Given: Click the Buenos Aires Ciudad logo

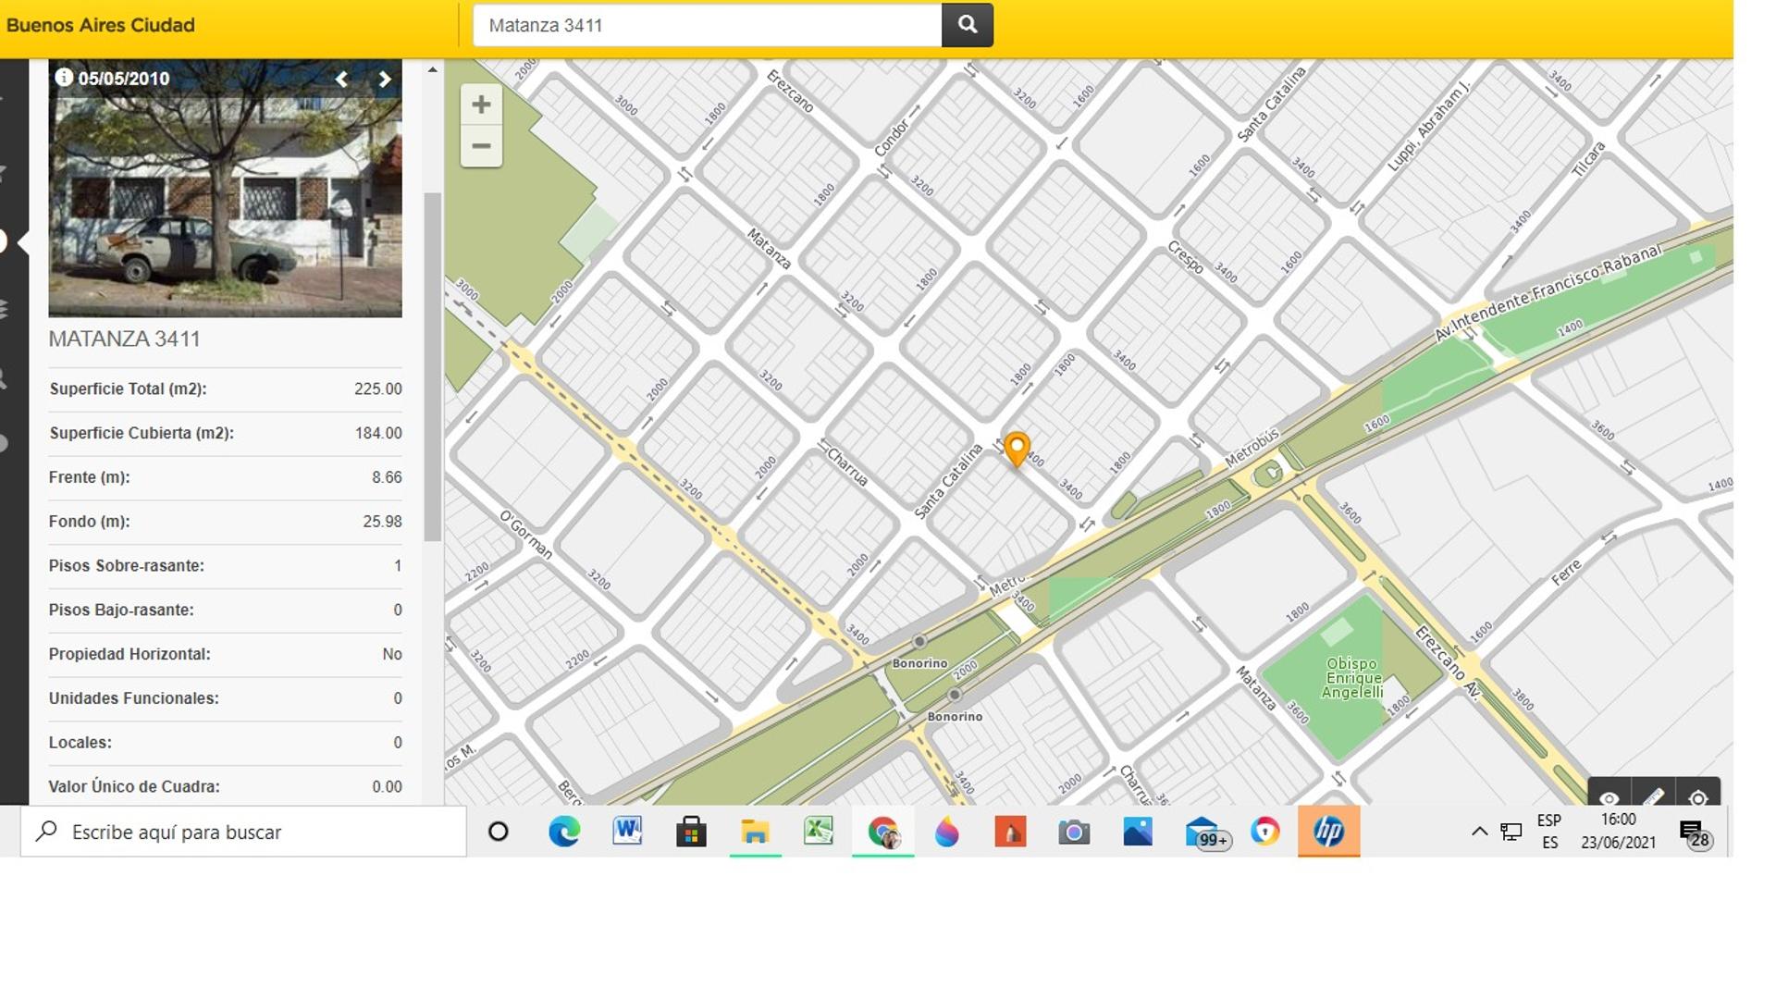Looking at the screenshot, I should [x=101, y=25].
